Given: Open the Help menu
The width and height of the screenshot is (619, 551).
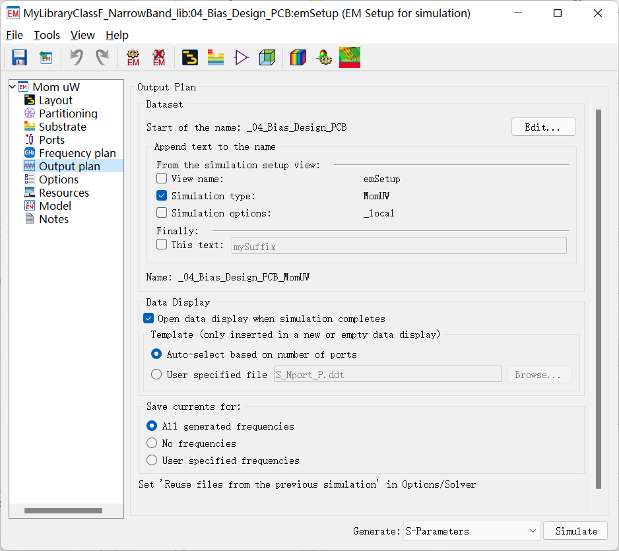Looking at the screenshot, I should (x=117, y=35).
